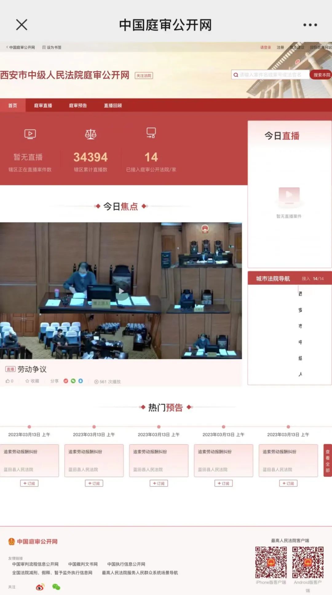
Task: Open the three-dot more options menu
Action: pos(310,25)
